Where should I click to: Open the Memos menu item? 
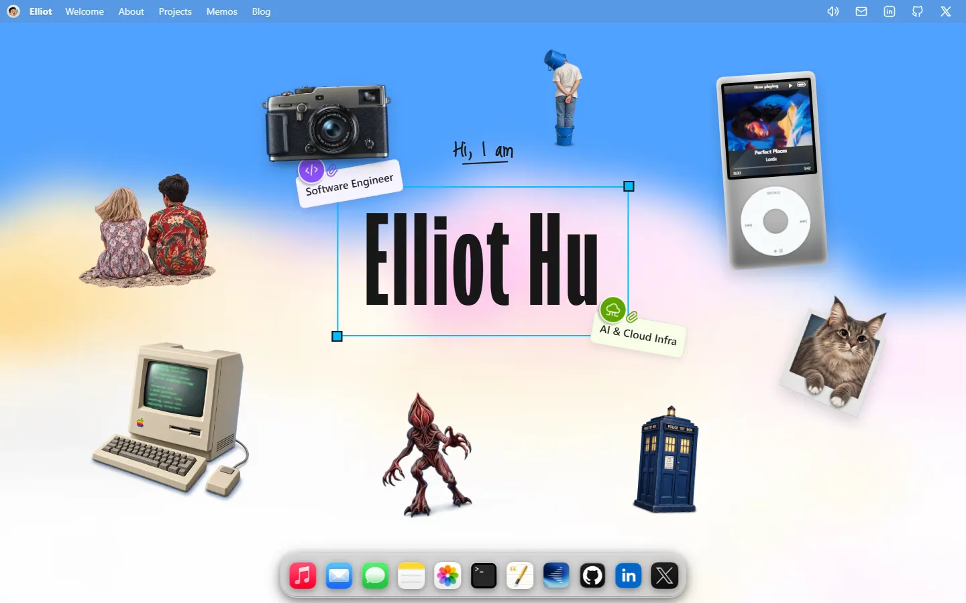[221, 11]
